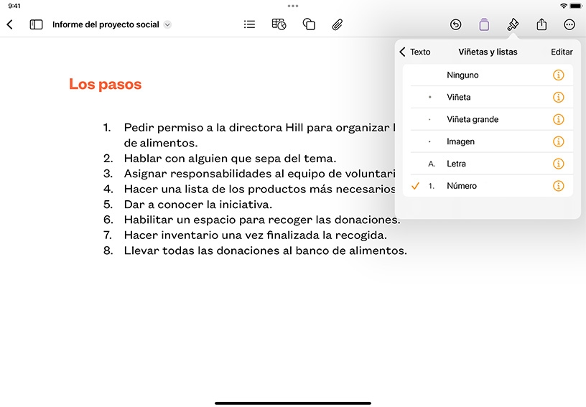Open the more options ellipsis icon

(569, 24)
